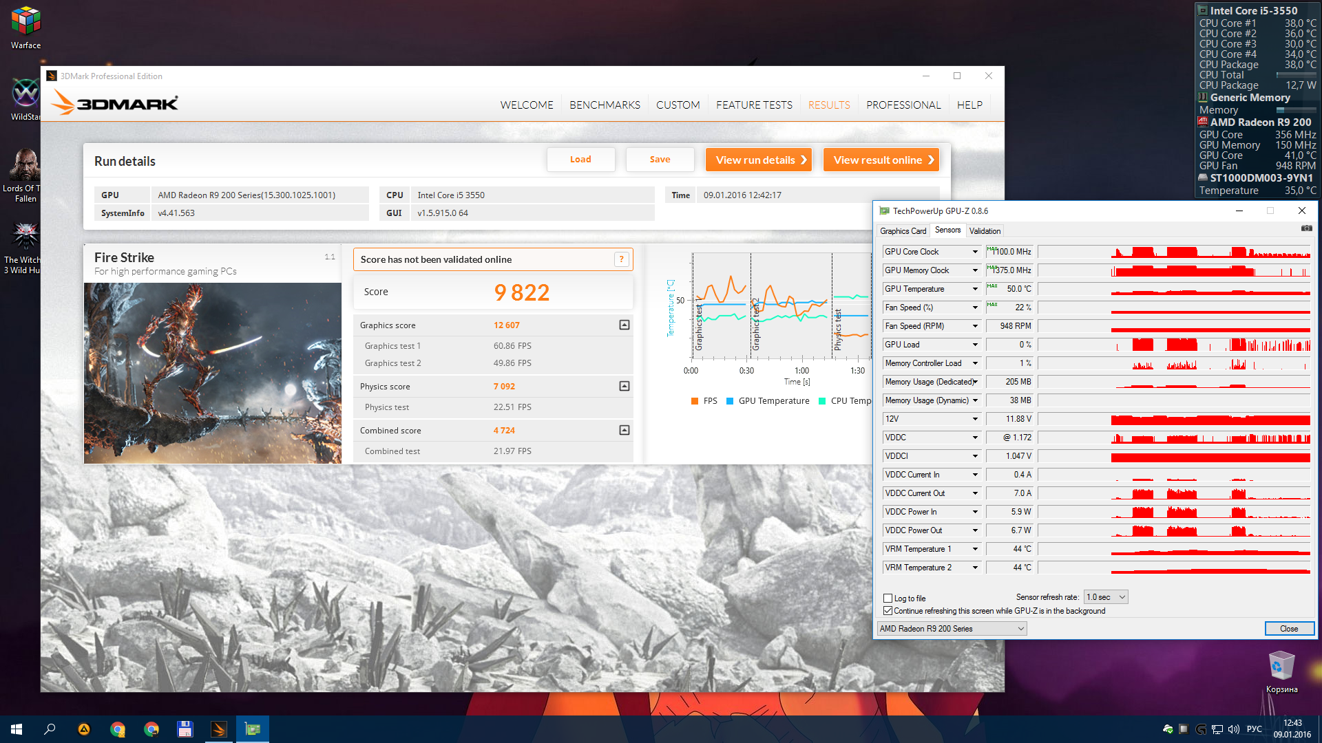The image size is (1322, 743).
Task: Switch to Graphics Card tab in GPU-Z
Action: point(903,231)
